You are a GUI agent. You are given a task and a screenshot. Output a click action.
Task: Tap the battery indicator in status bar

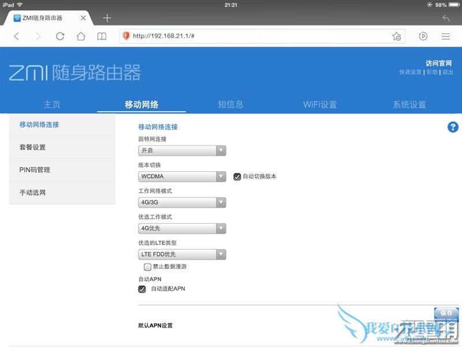pos(454,5)
